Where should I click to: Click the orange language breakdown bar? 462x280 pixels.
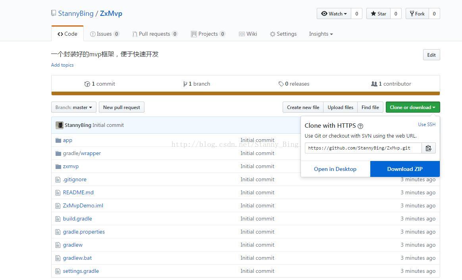(x=245, y=94)
